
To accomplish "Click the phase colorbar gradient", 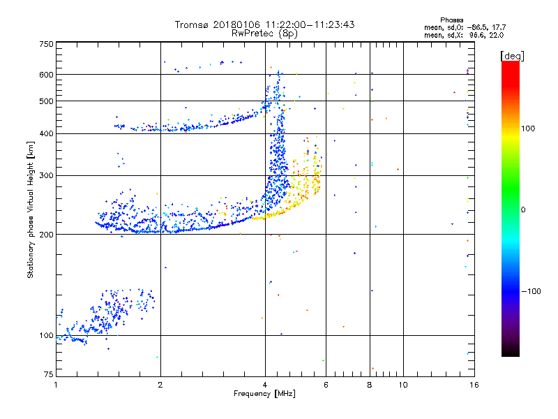I will [511, 208].
